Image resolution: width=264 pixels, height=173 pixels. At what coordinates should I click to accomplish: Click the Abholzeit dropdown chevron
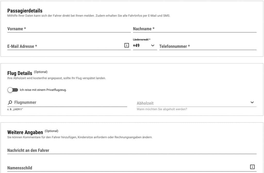tap(252, 102)
